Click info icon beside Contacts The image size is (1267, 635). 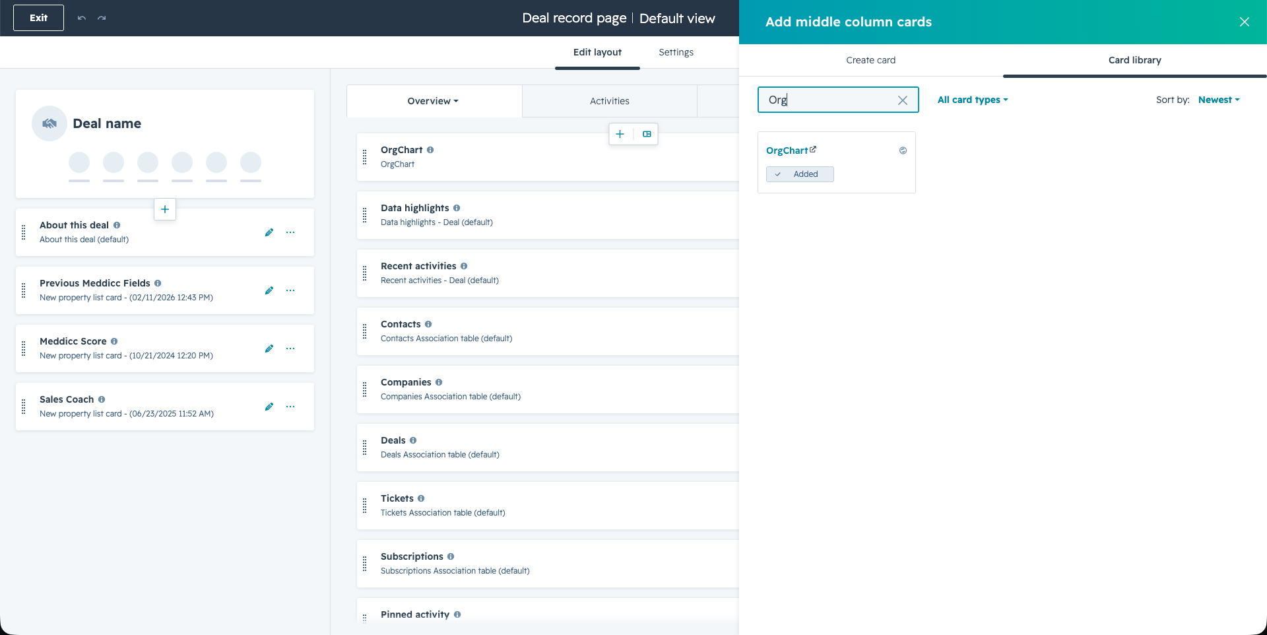pyautogui.click(x=428, y=324)
